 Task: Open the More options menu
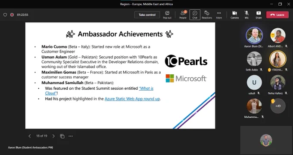click(x=219, y=15)
